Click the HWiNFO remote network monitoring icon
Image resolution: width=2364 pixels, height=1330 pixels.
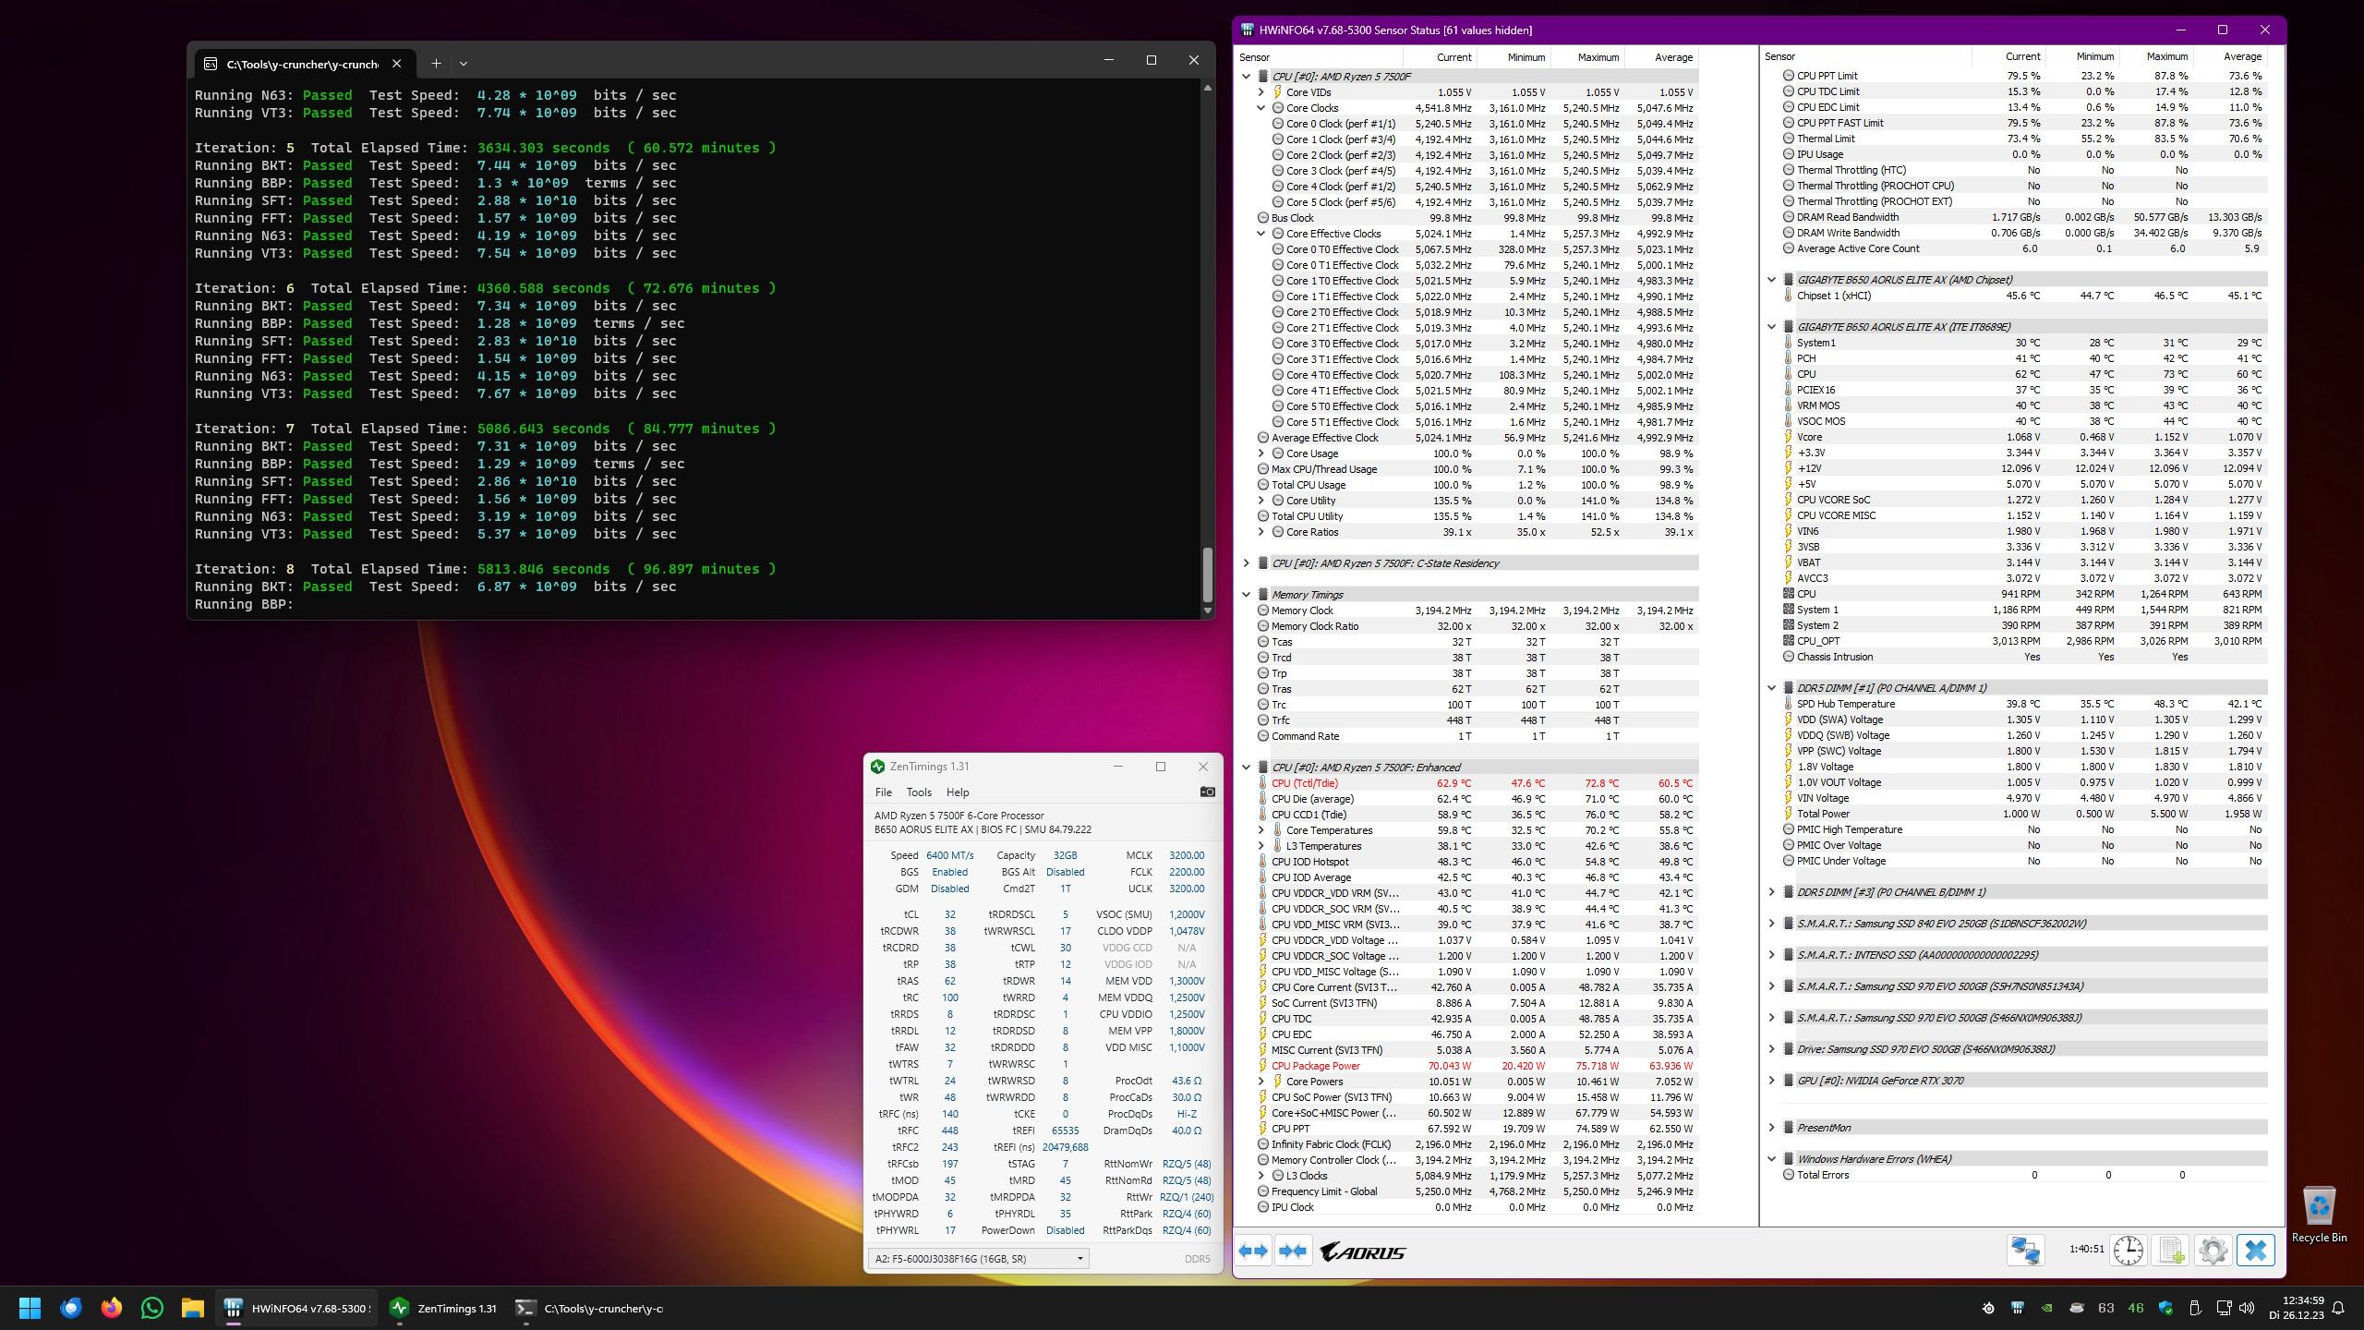coord(2025,1251)
